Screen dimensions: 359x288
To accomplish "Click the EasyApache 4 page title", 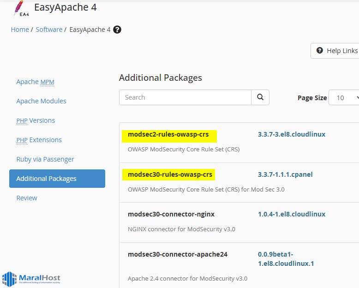I will pos(66,7).
